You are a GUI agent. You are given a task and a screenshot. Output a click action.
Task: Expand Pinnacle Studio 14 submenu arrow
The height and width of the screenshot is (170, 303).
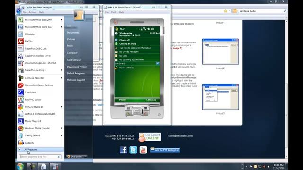62,107
